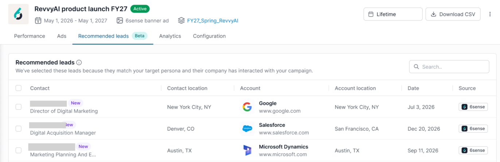Click the Salesforce account name

point(272,125)
